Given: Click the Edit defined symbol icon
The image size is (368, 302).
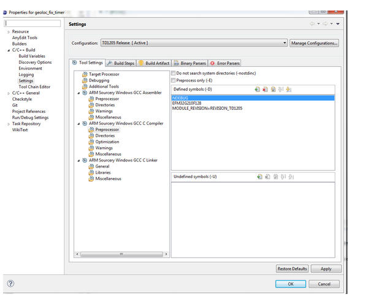Looking at the screenshot, I should click(273, 89).
